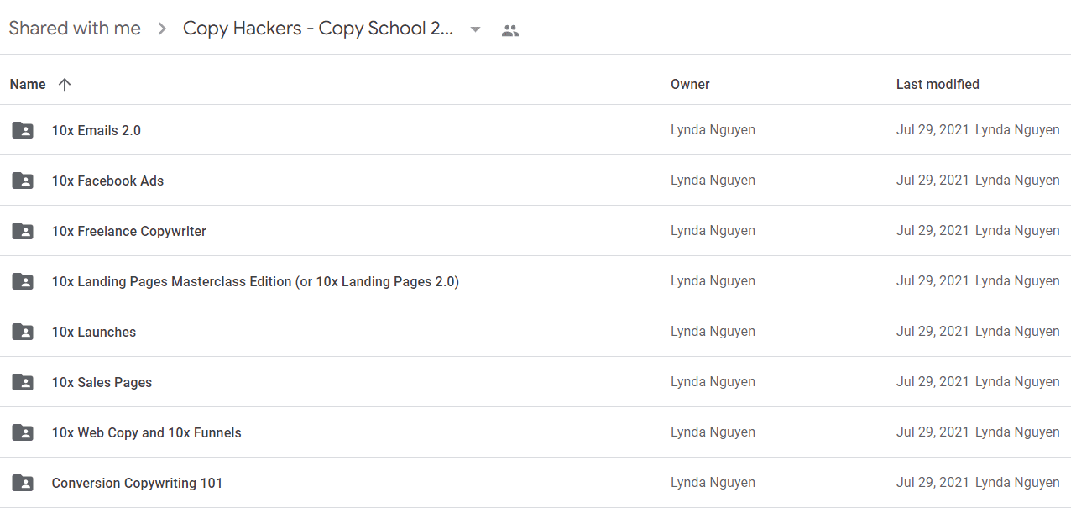
Task: Click the Owner column header
Action: coord(690,84)
